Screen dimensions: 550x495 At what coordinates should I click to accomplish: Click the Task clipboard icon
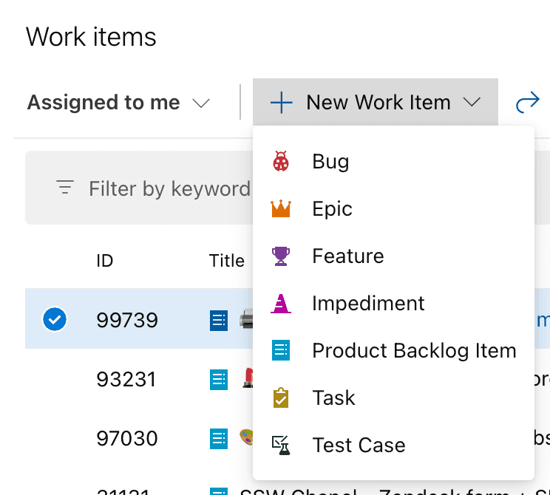point(281,398)
